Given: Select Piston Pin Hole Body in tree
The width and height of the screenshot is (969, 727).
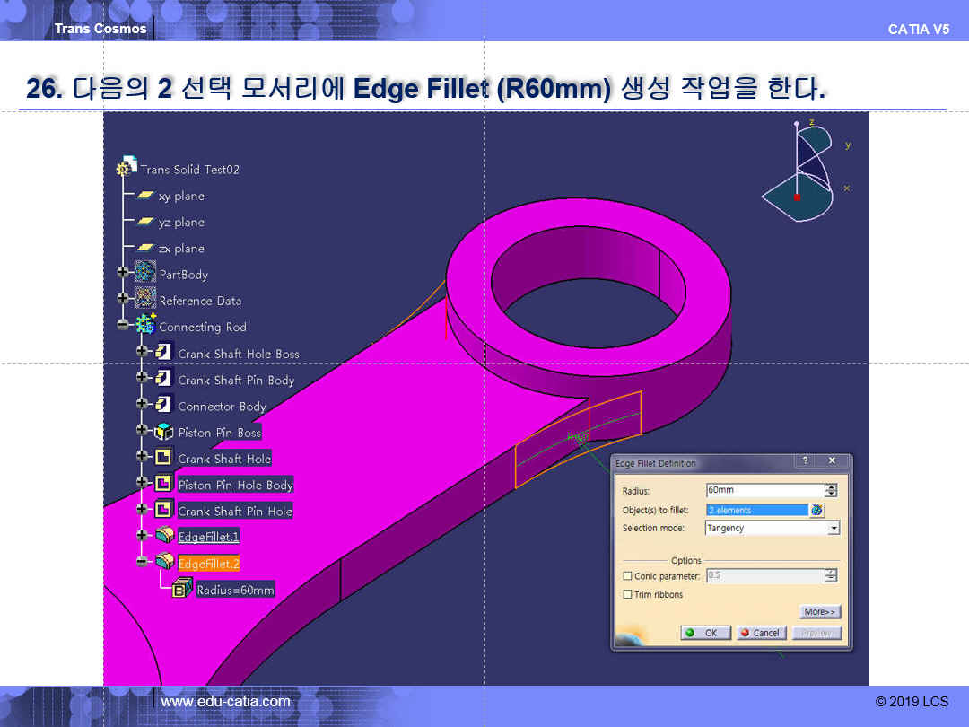Looking at the screenshot, I should tap(235, 485).
